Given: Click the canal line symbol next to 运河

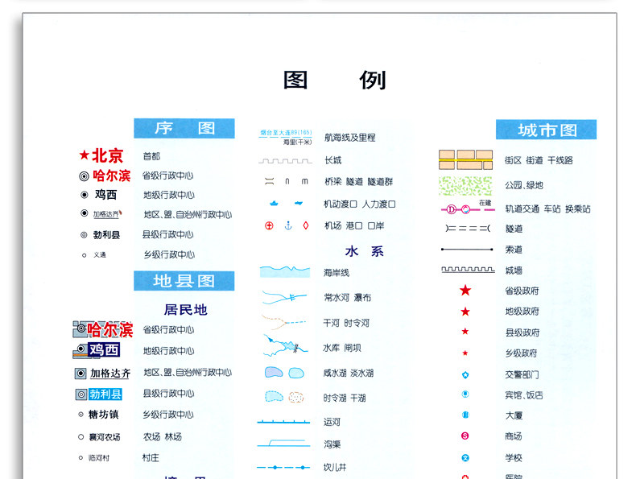Looking at the screenshot, I should point(283,422).
